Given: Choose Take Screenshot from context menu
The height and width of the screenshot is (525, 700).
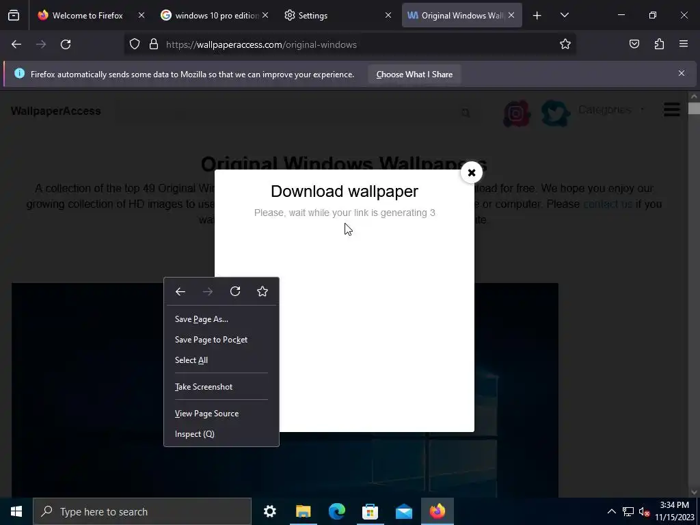Looking at the screenshot, I should pyautogui.click(x=221, y=387).
